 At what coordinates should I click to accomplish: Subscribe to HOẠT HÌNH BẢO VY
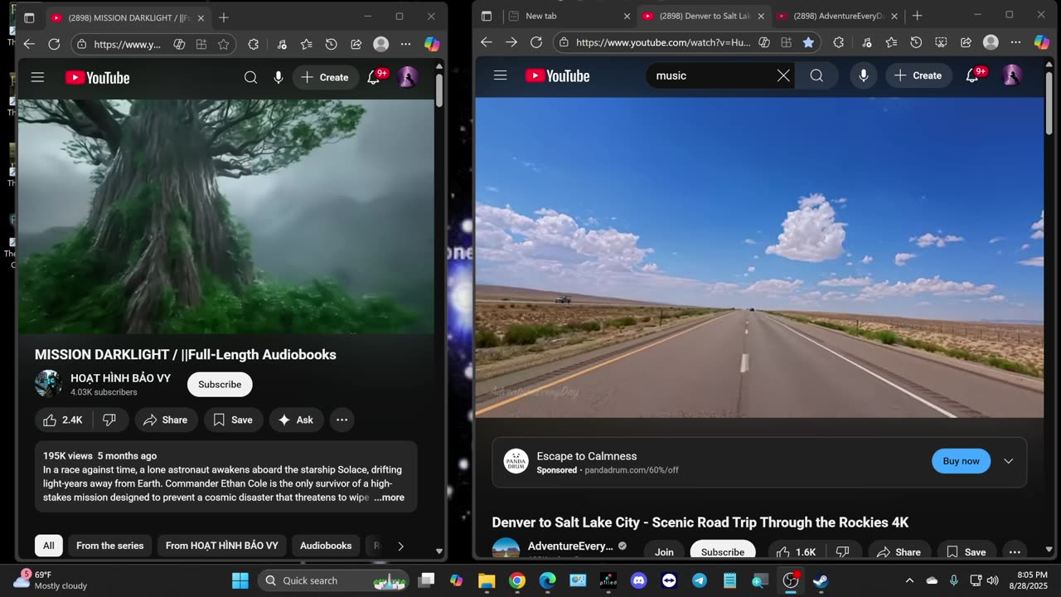click(x=220, y=384)
